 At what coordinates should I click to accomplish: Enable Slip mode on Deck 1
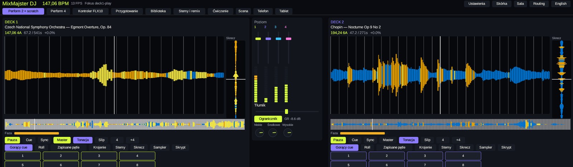pos(102,140)
